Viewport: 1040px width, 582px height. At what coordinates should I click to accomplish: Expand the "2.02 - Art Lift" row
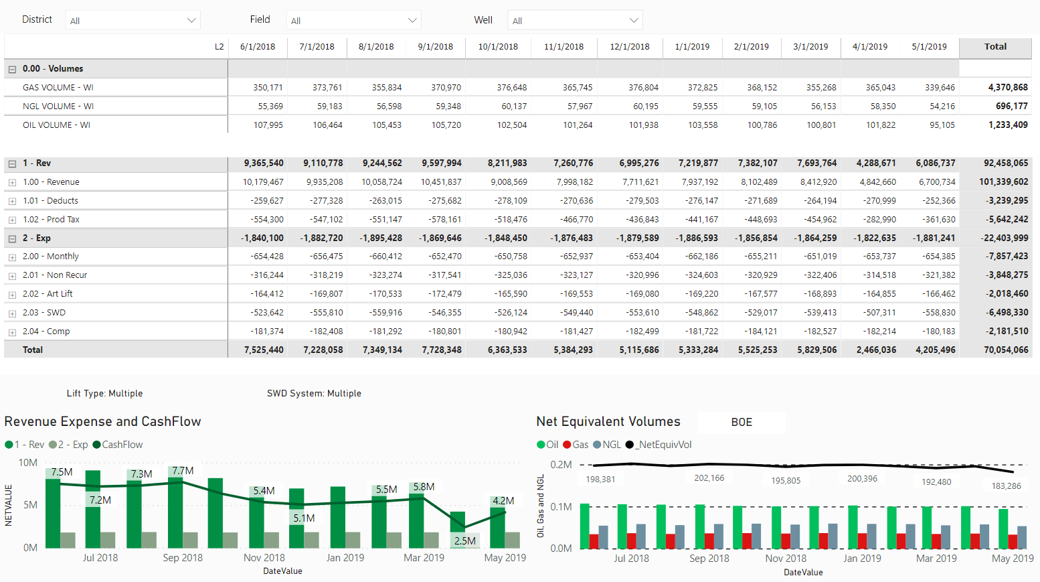pos(11,293)
